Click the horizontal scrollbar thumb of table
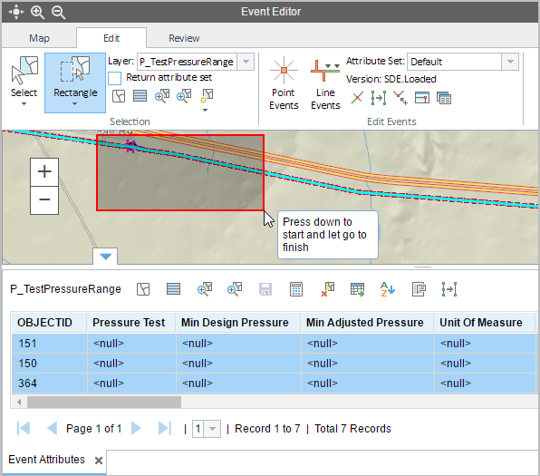 click(104, 402)
